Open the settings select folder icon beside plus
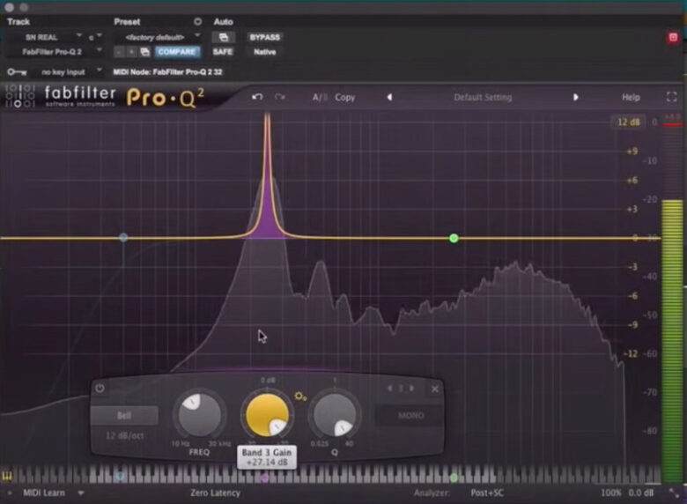Viewport: 687px width, 504px height. pos(144,52)
